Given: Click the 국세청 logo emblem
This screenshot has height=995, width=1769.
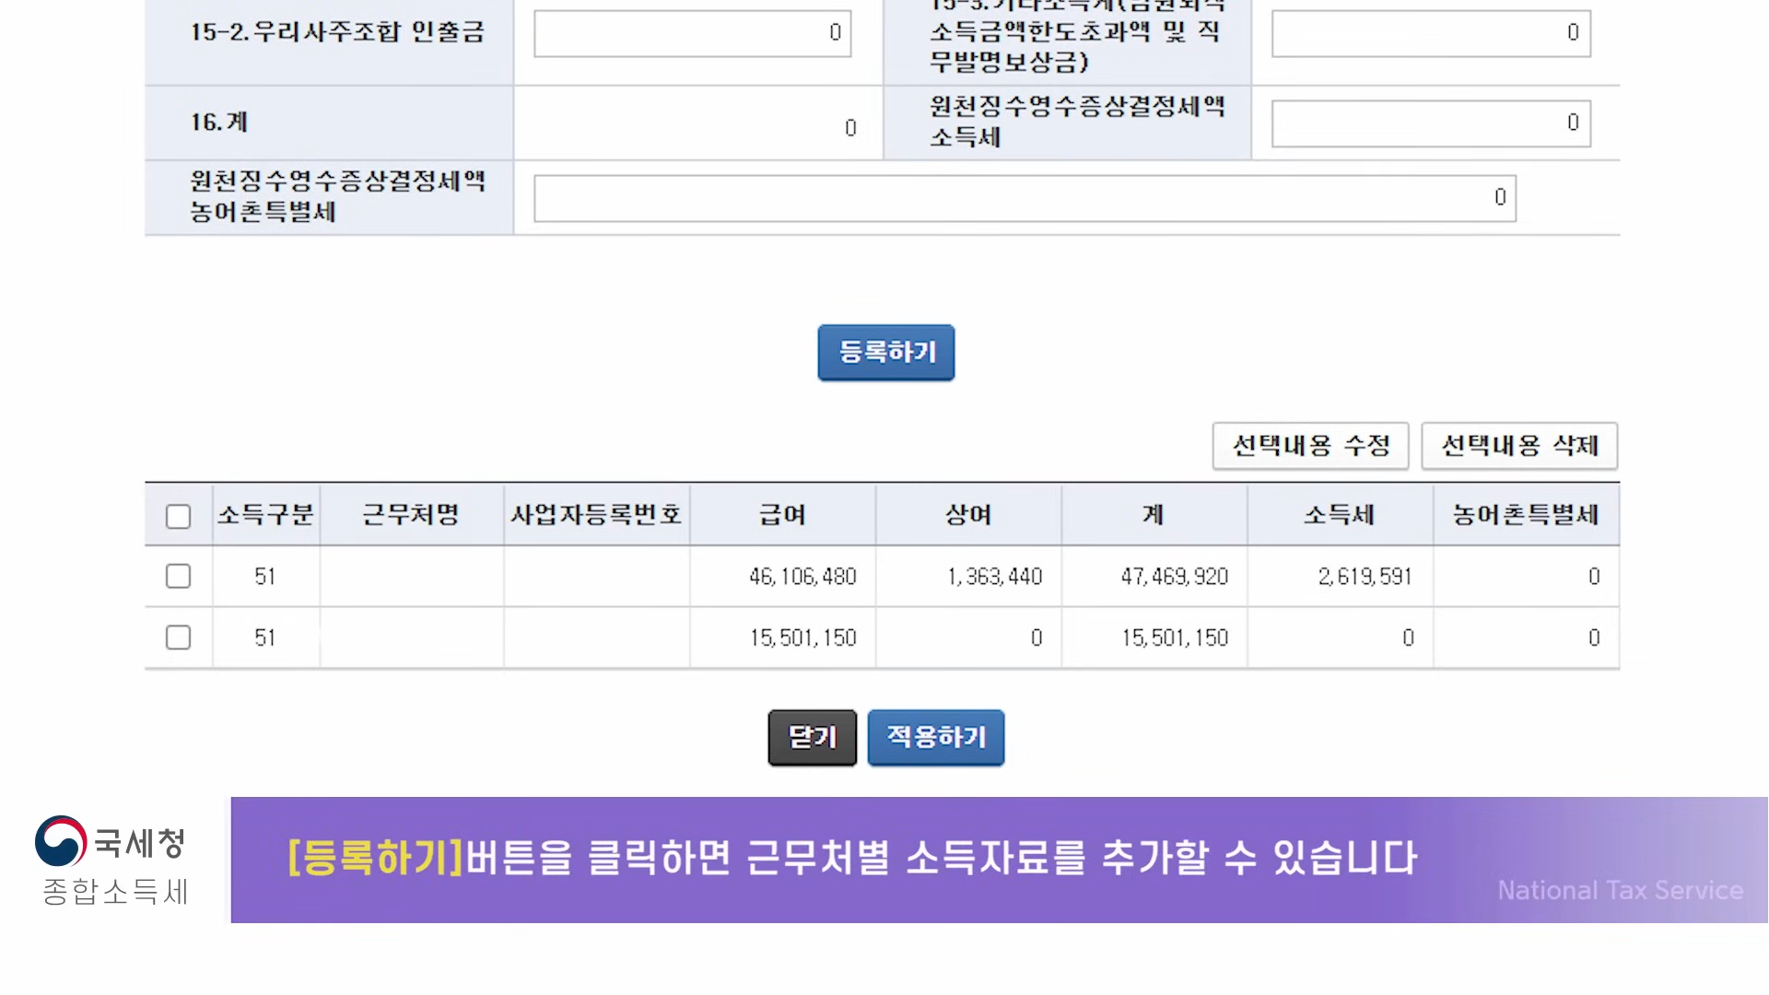Looking at the screenshot, I should (x=61, y=841).
